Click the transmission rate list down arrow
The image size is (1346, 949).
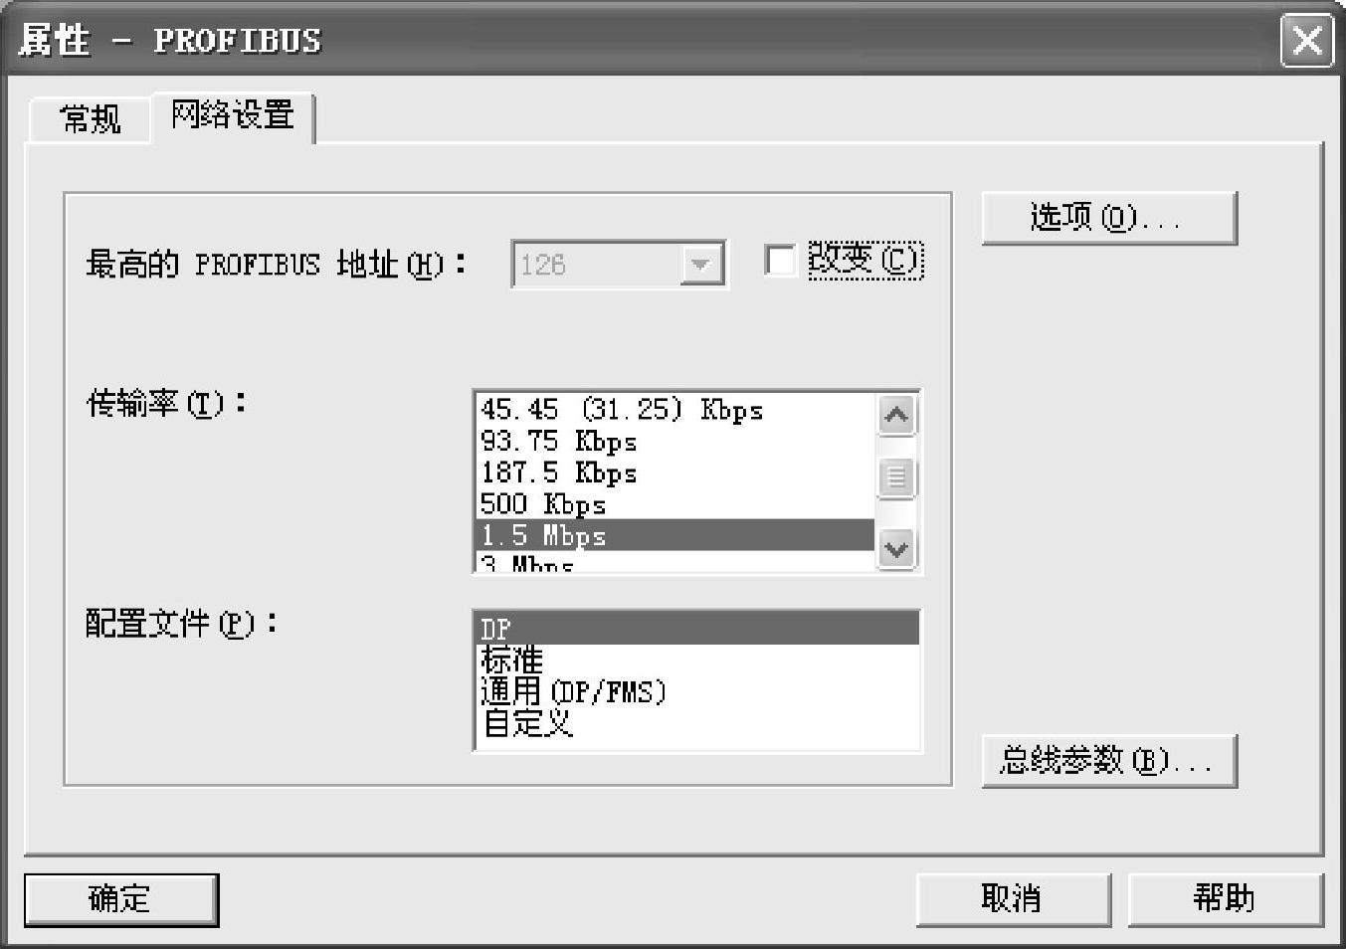896,549
